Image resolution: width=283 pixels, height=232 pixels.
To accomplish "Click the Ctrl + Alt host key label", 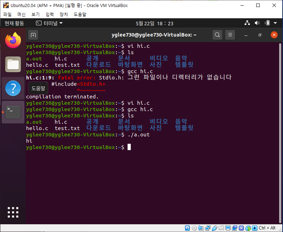I will [x=267, y=228].
